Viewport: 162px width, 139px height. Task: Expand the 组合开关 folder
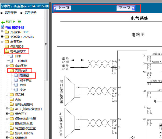coord(7,113)
